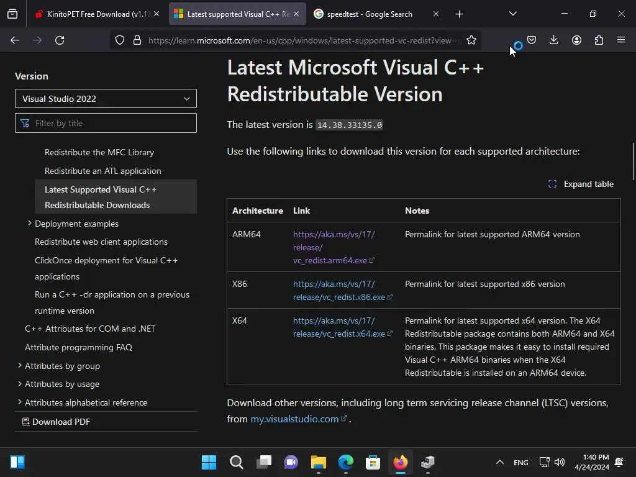Show hidden system tray icons
636x477 pixels.
tap(500, 462)
